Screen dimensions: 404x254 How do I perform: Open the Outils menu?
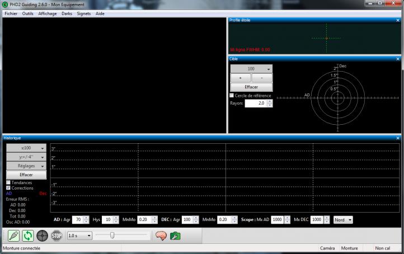[27, 13]
